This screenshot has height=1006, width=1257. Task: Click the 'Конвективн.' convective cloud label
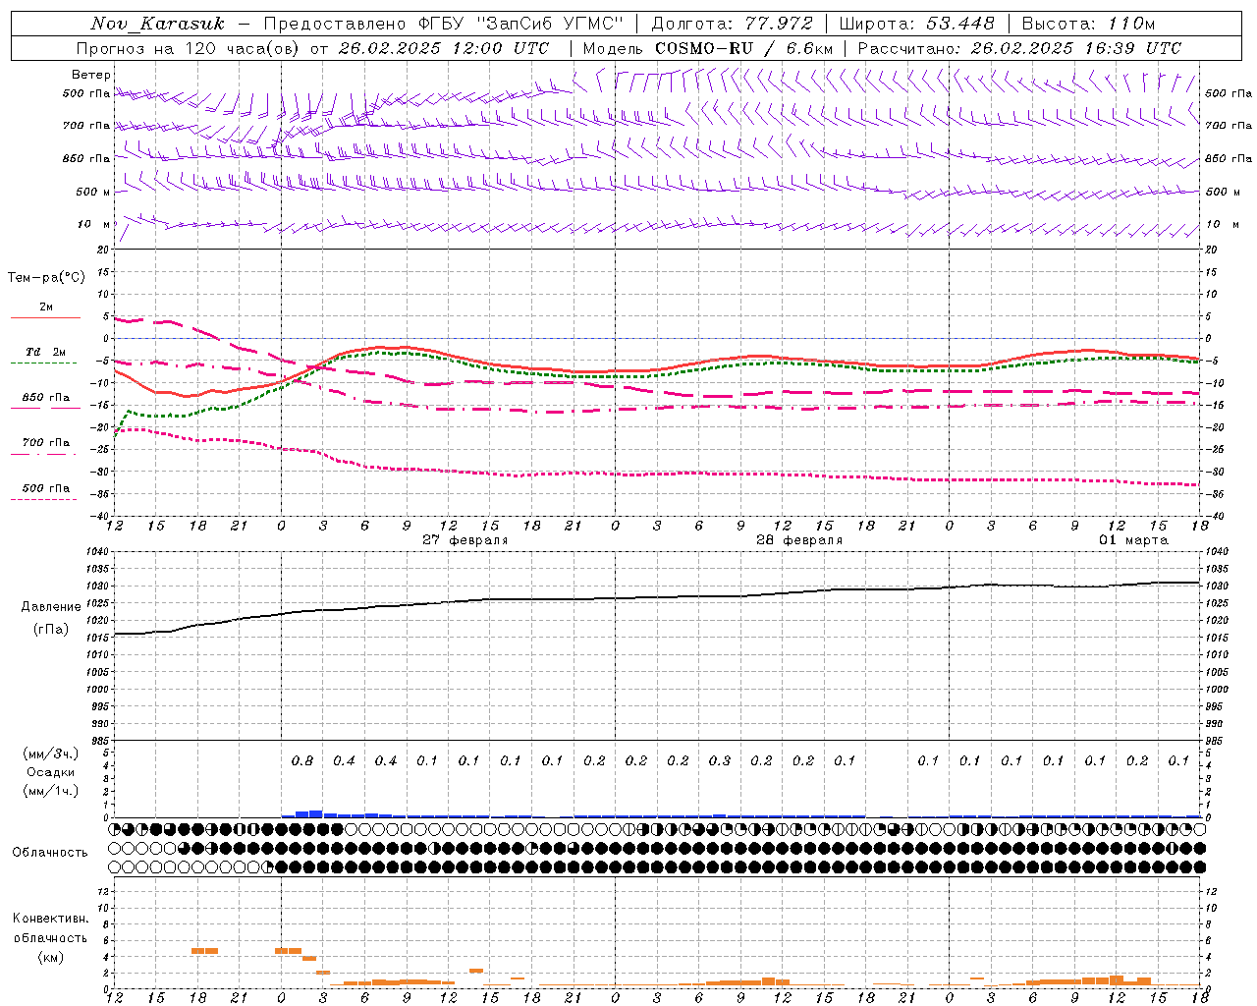[x=50, y=919]
